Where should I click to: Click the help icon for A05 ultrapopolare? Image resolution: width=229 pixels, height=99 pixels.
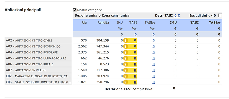[126, 58]
